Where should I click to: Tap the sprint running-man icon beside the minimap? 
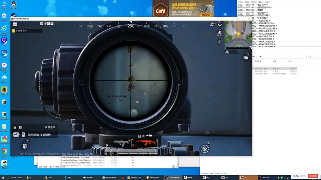click(x=250, y=47)
